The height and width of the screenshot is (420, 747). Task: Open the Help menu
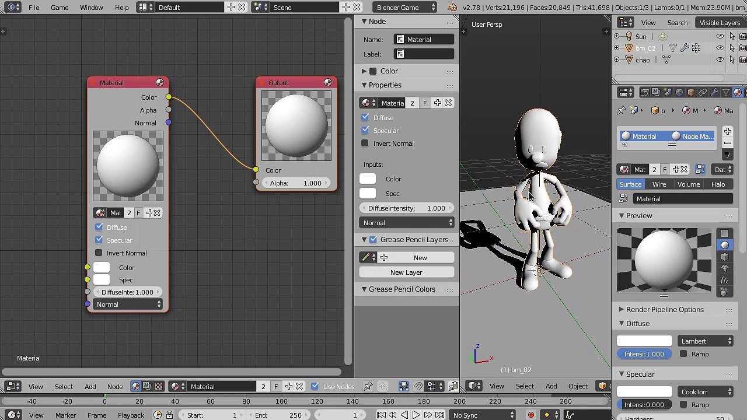122,8
